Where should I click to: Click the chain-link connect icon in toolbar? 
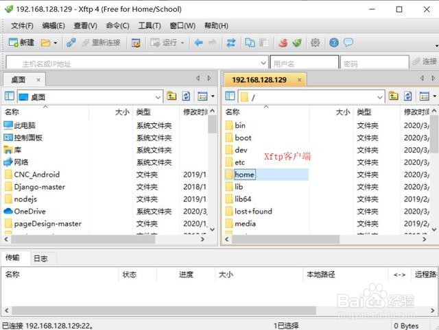pos(71,42)
